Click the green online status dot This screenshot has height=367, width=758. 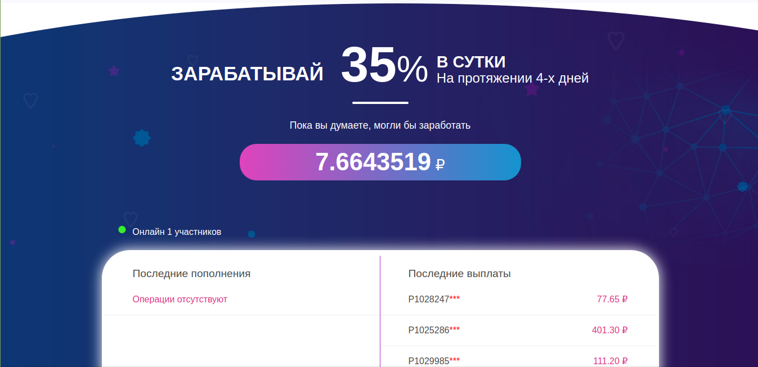pos(122,229)
